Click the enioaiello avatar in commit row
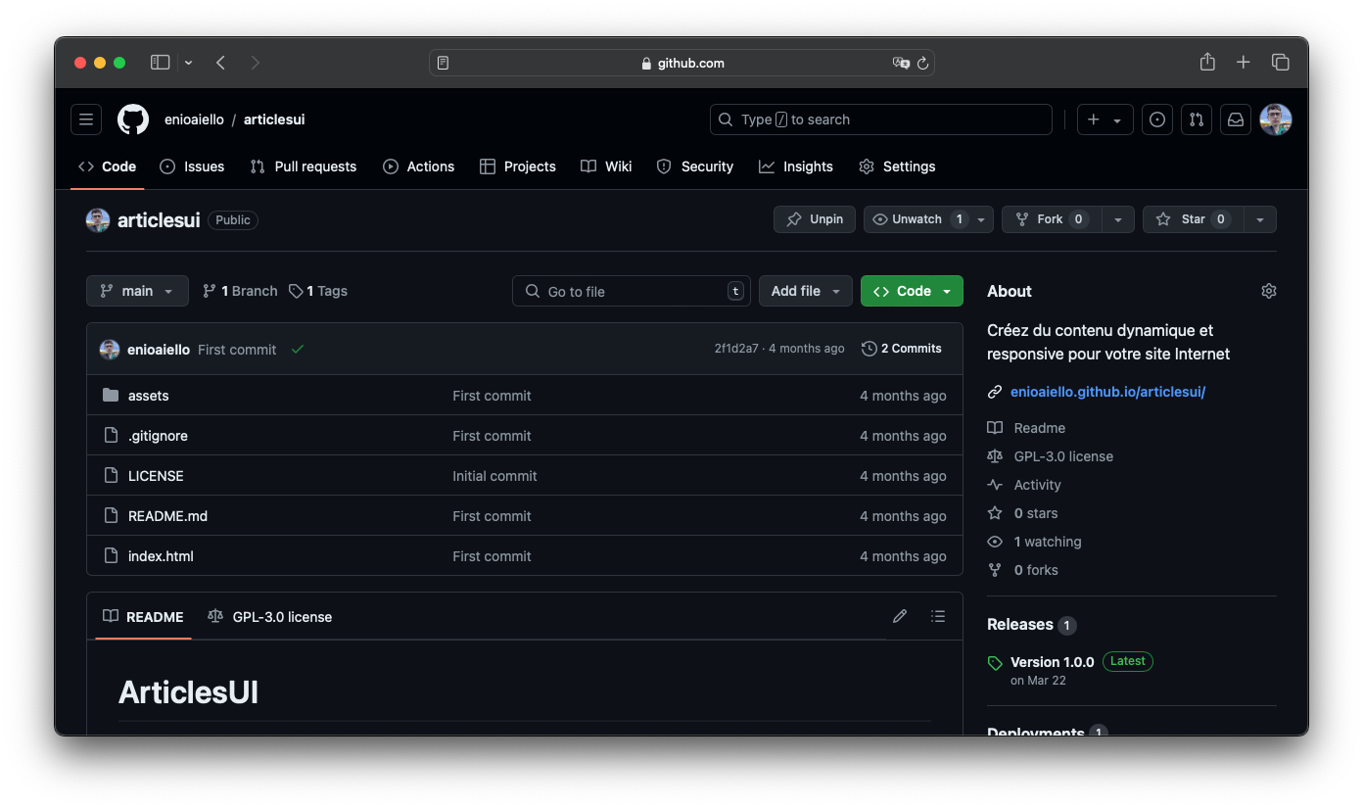1363x808 pixels. pos(110,349)
